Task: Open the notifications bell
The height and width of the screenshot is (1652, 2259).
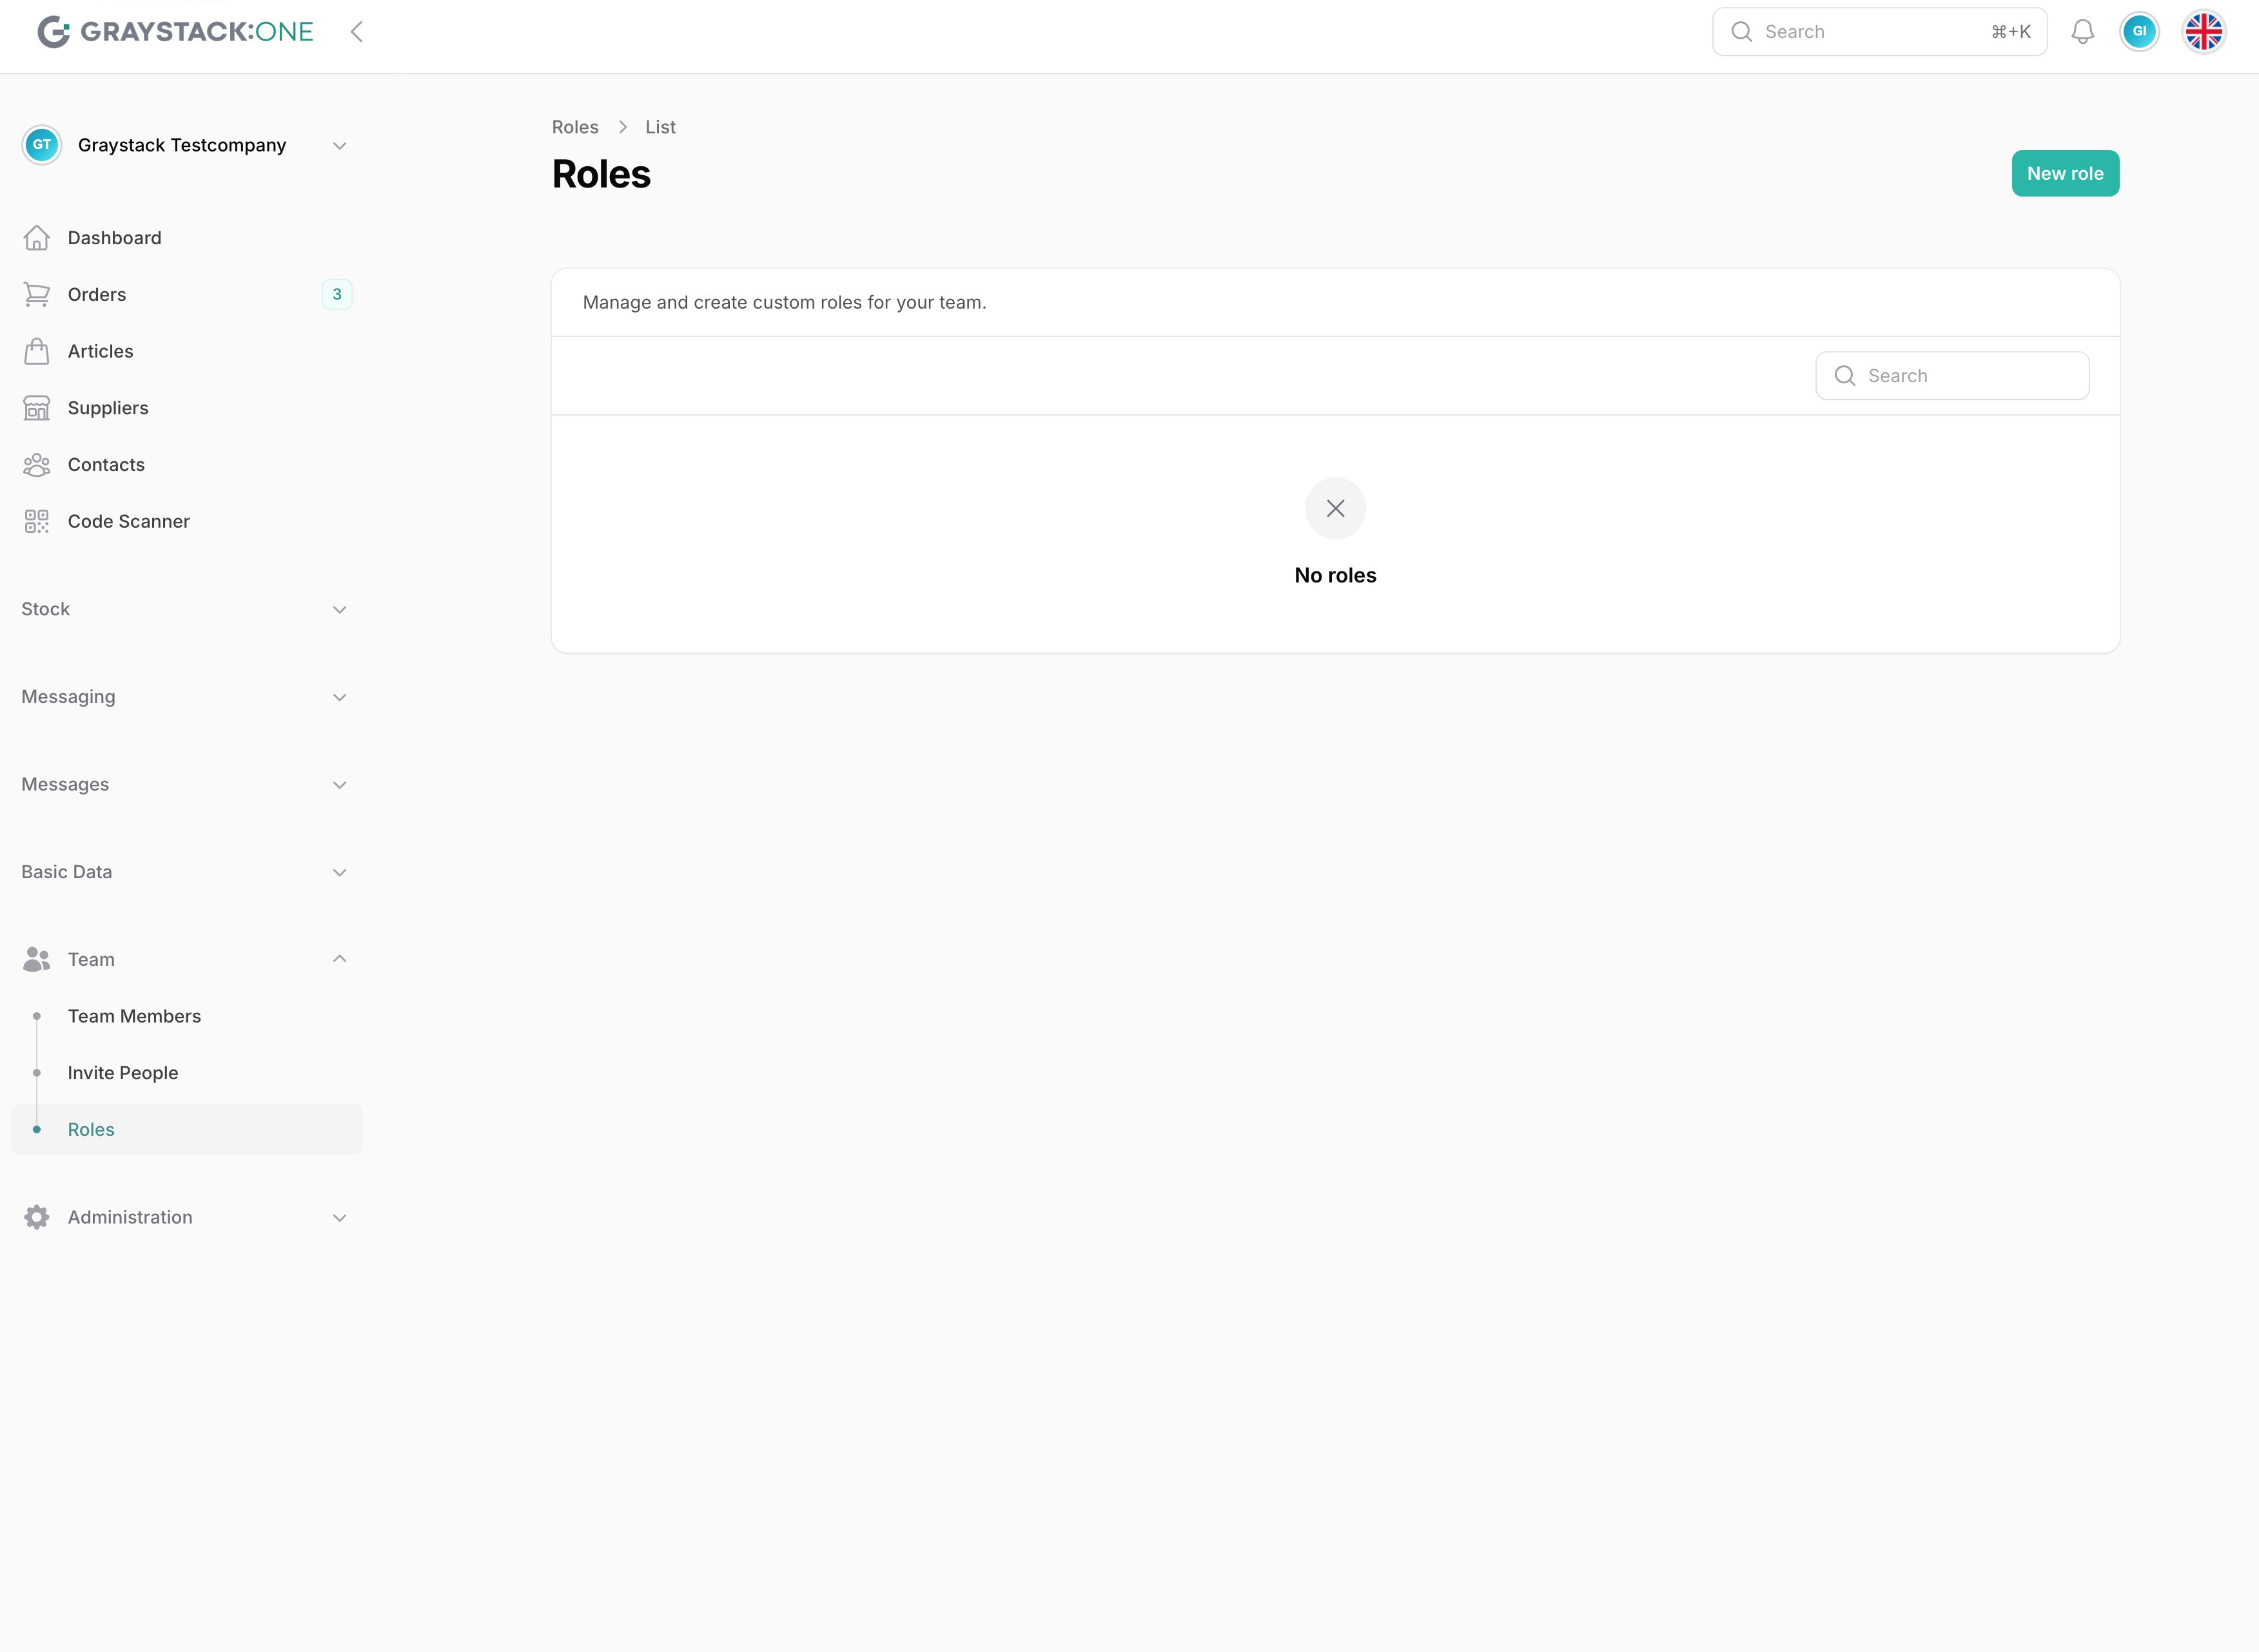Action: click(x=2082, y=32)
